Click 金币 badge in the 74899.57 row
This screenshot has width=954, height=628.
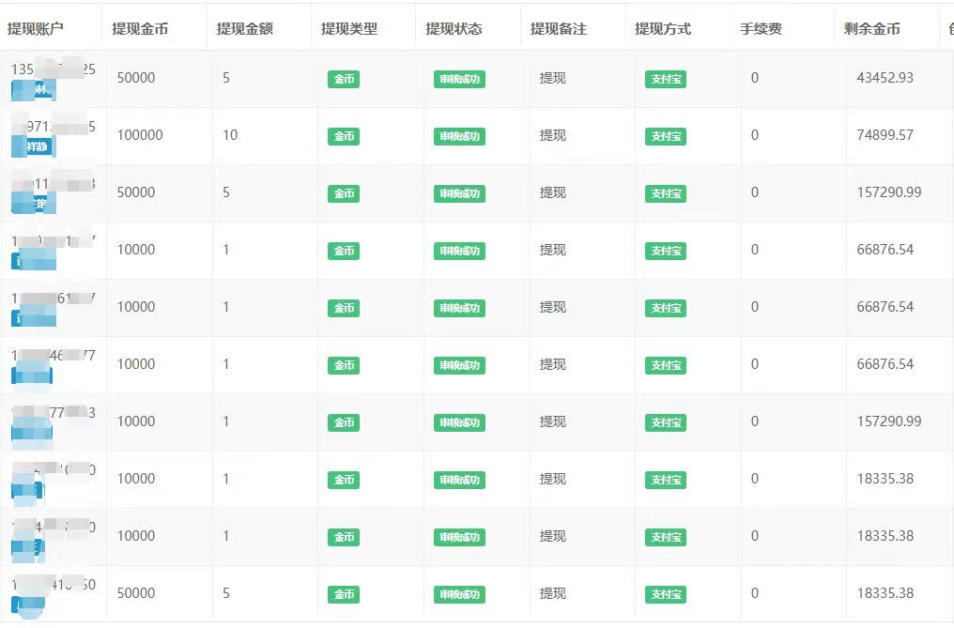344,136
